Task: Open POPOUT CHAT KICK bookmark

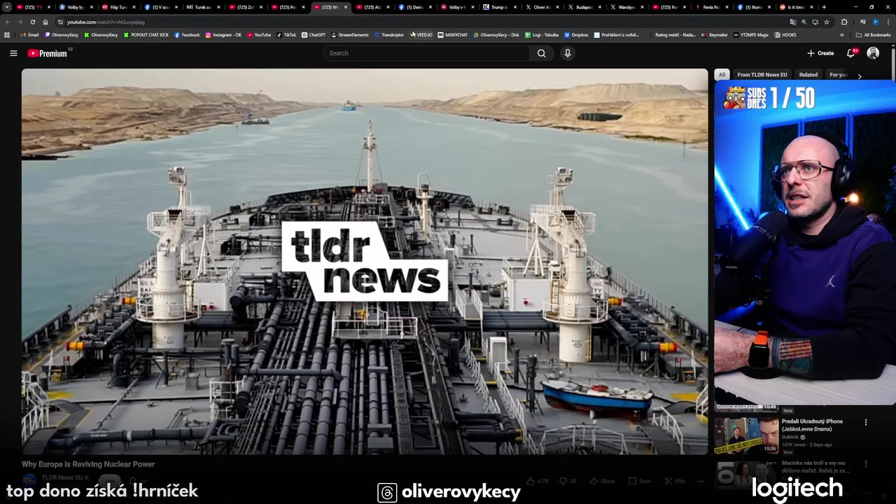Action: [146, 35]
